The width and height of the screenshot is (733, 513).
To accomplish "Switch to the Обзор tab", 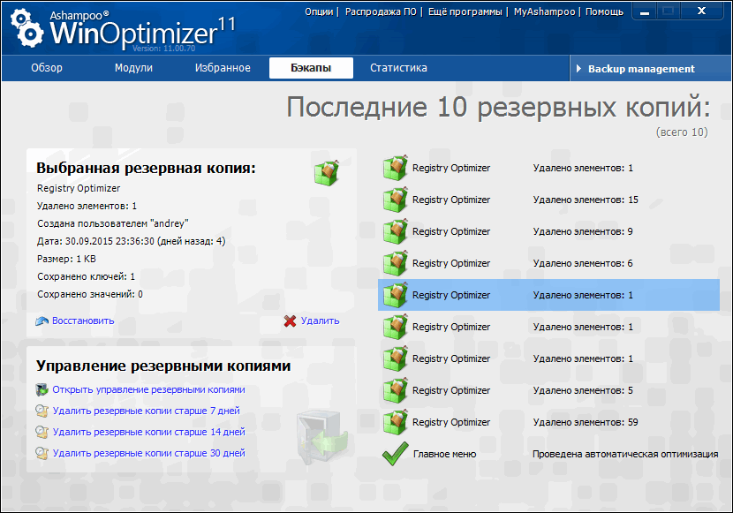I will tap(47, 68).
